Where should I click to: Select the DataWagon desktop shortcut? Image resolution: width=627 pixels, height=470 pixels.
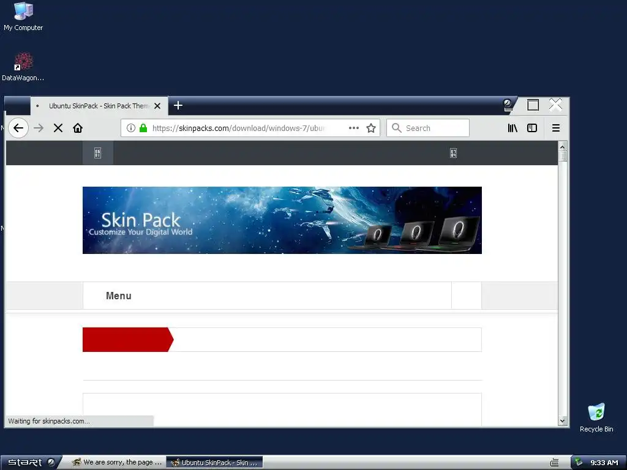click(23, 67)
